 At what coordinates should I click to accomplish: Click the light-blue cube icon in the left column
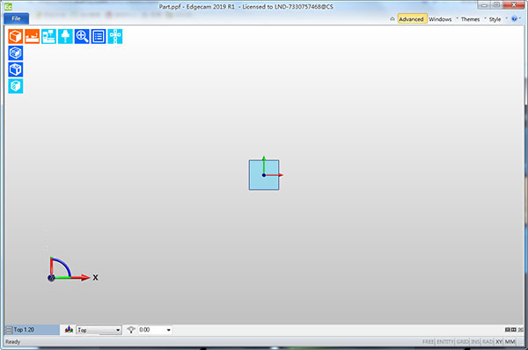point(16,86)
